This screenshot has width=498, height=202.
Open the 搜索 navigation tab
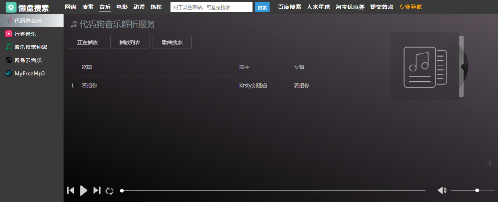coord(88,6)
